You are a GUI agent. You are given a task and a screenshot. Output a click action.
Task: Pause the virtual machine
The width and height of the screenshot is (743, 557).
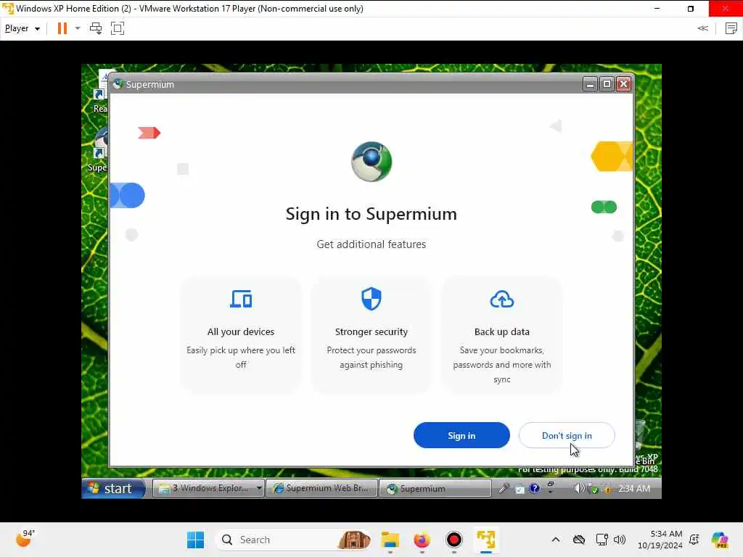coord(62,28)
